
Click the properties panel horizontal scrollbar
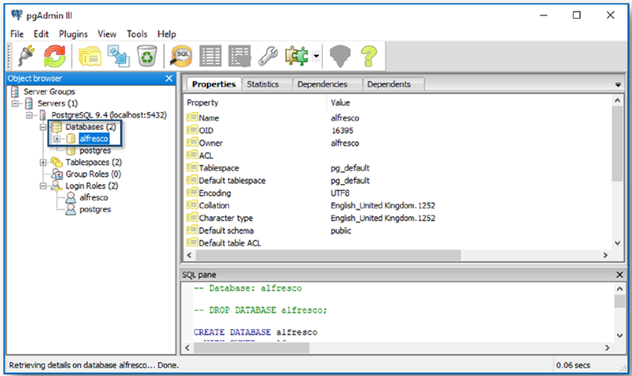tap(392, 255)
